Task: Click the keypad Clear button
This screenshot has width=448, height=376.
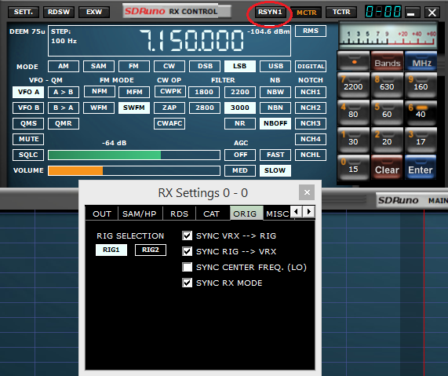Action: click(387, 167)
